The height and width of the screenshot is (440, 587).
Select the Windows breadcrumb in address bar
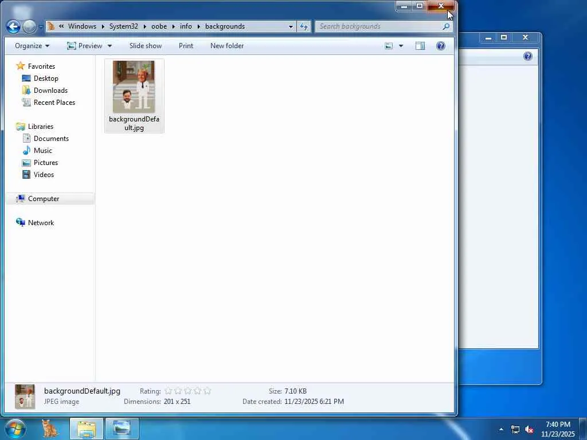click(x=82, y=26)
